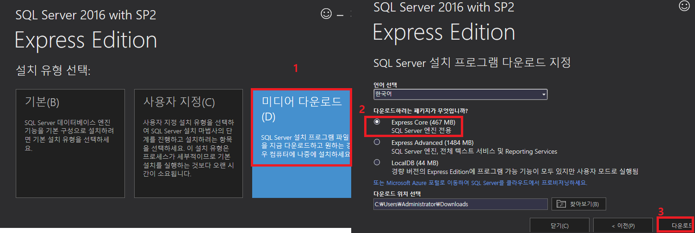This screenshot has height=233, width=695.
Task: Select Express Advanced (1484 MB) radio button
Action: [377, 143]
